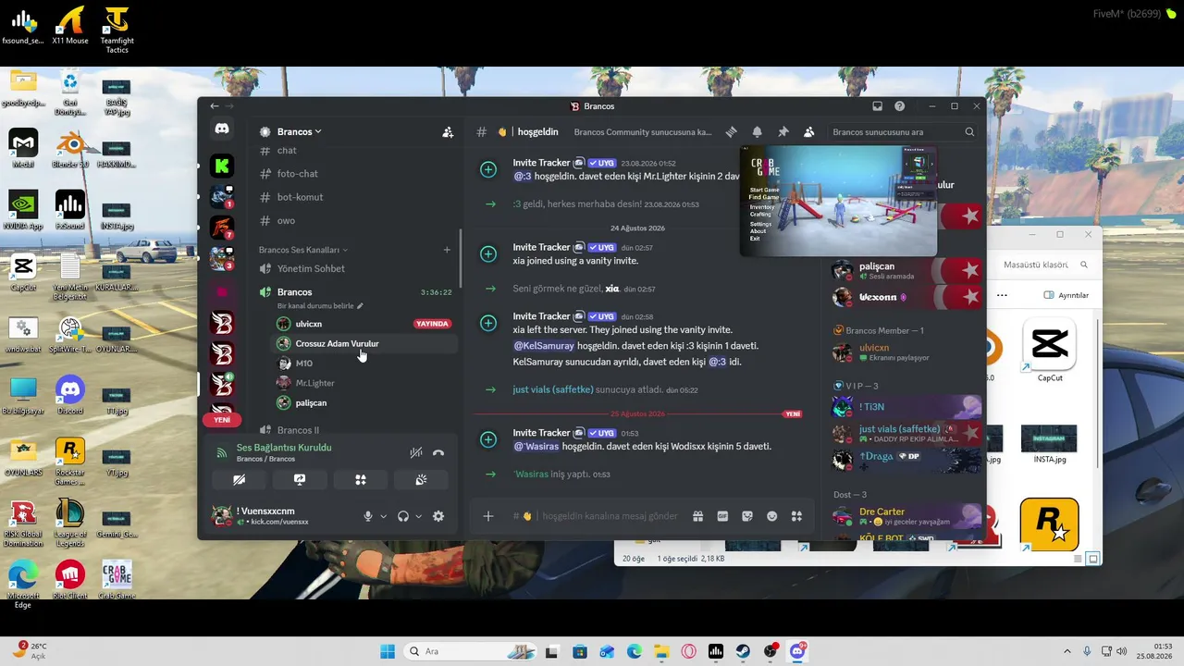The height and width of the screenshot is (666, 1184).
Task: Open attachment plus button in message box
Action: tap(488, 516)
